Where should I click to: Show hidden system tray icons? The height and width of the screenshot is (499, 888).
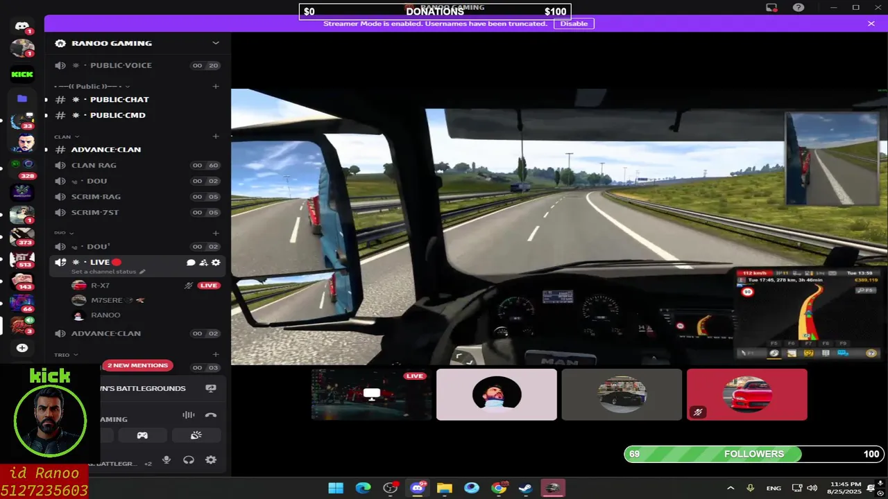tap(731, 488)
